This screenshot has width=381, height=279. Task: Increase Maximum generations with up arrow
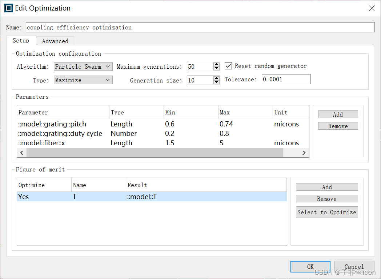tap(216, 64)
